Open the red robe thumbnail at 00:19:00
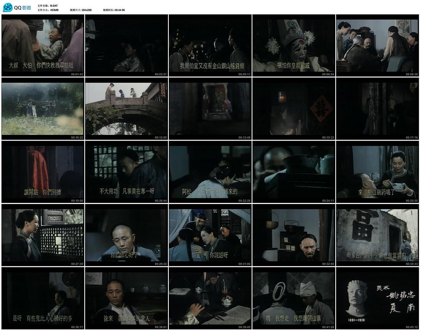The image size is (421, 331). coord(42,172)
